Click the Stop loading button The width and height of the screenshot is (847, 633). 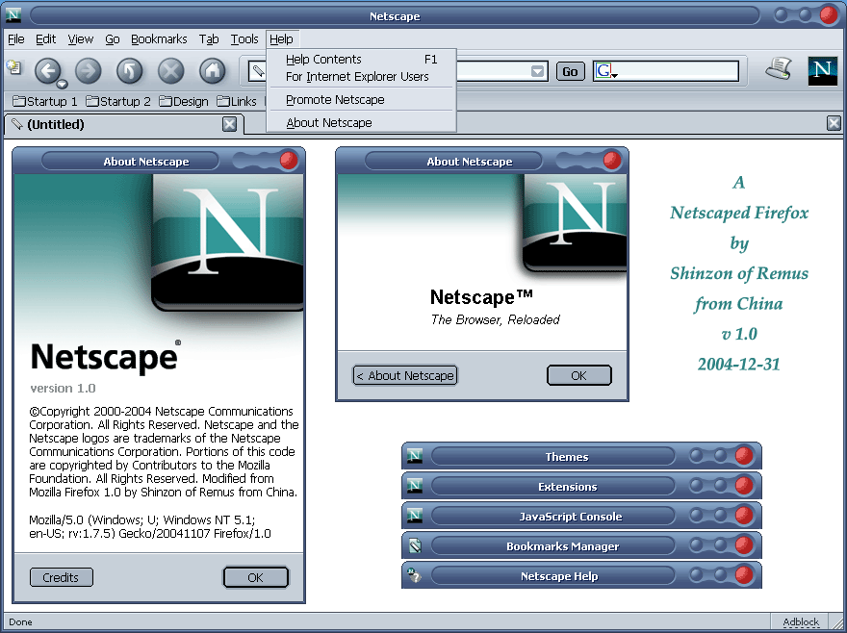(x=170, y=70)
